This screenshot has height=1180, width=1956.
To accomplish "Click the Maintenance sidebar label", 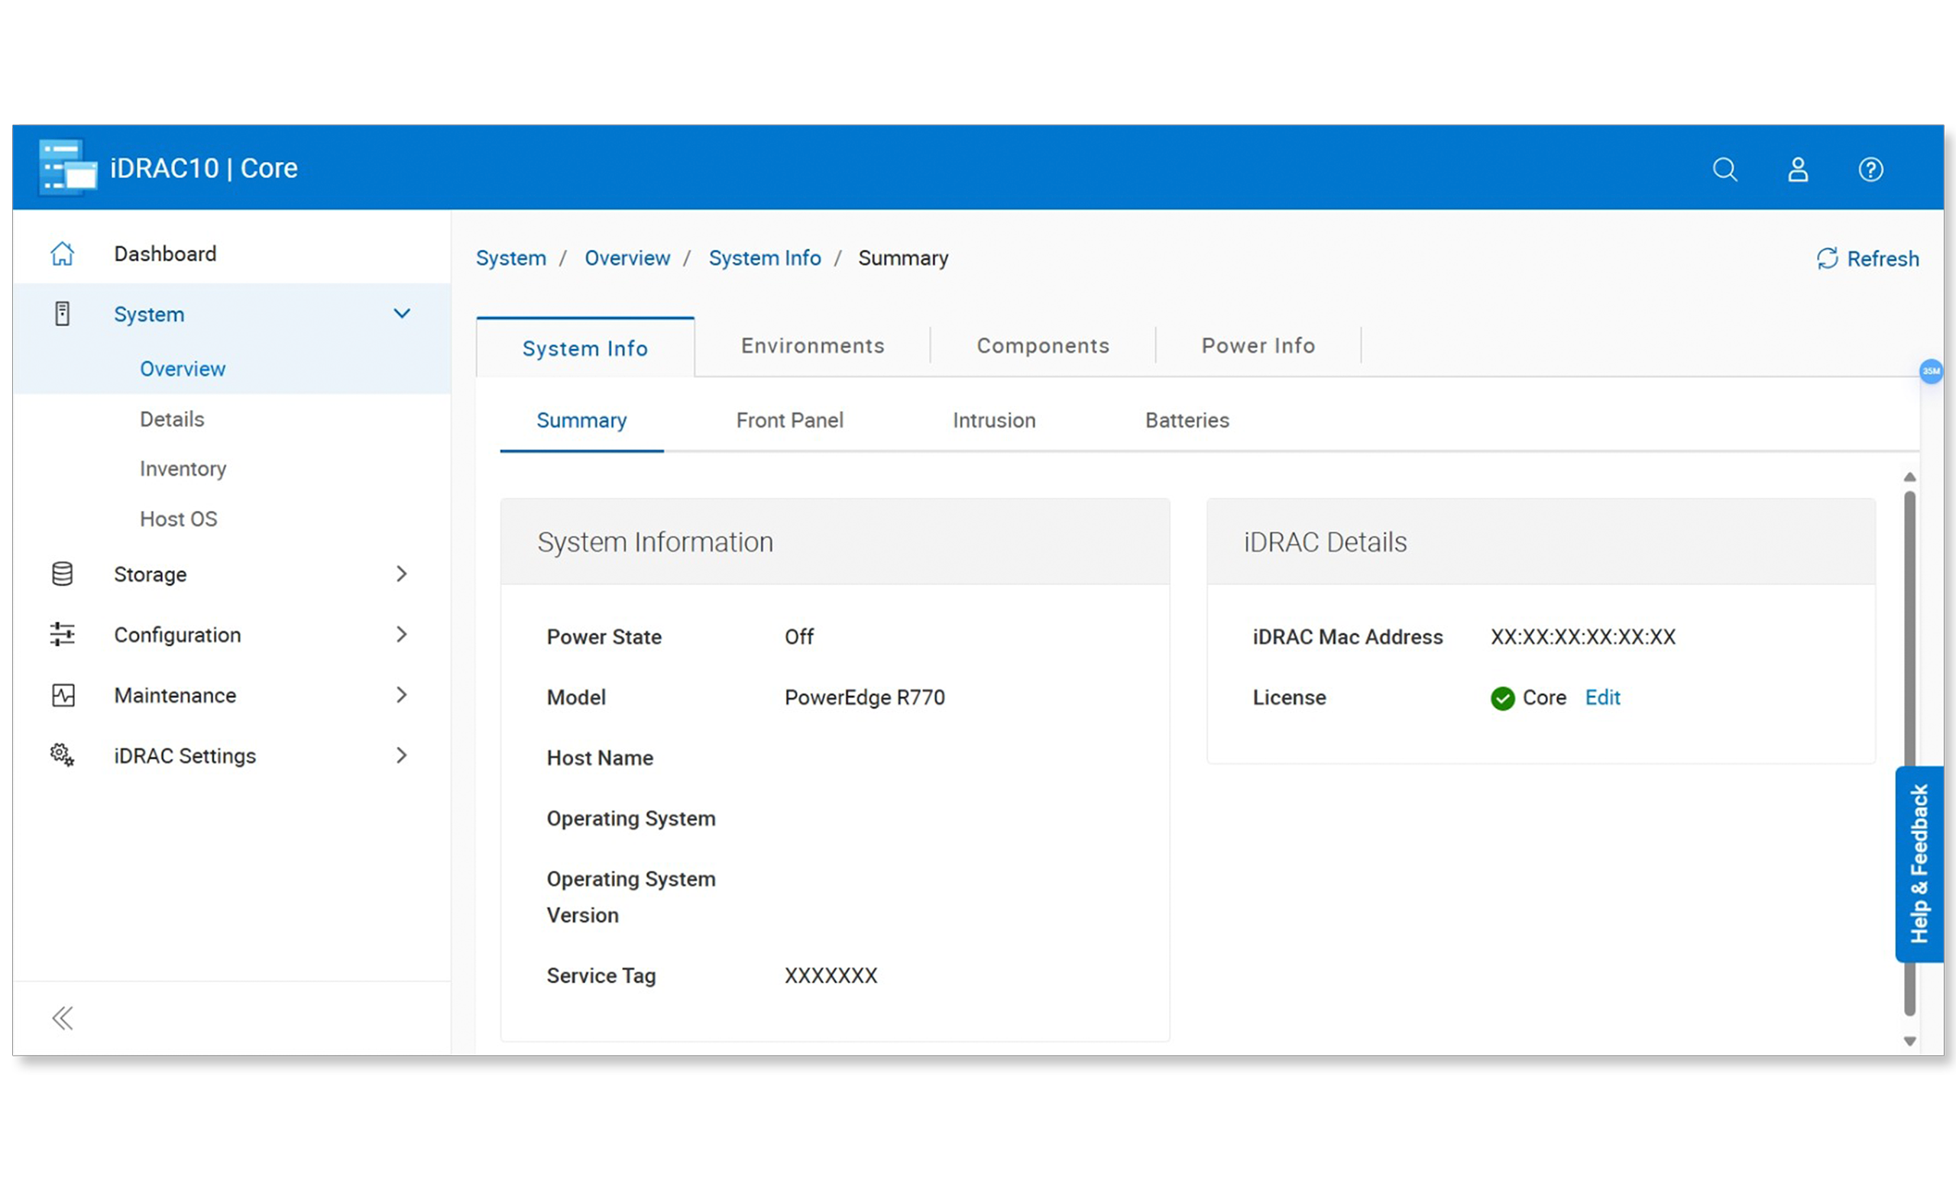I will (x=175, y=695).
